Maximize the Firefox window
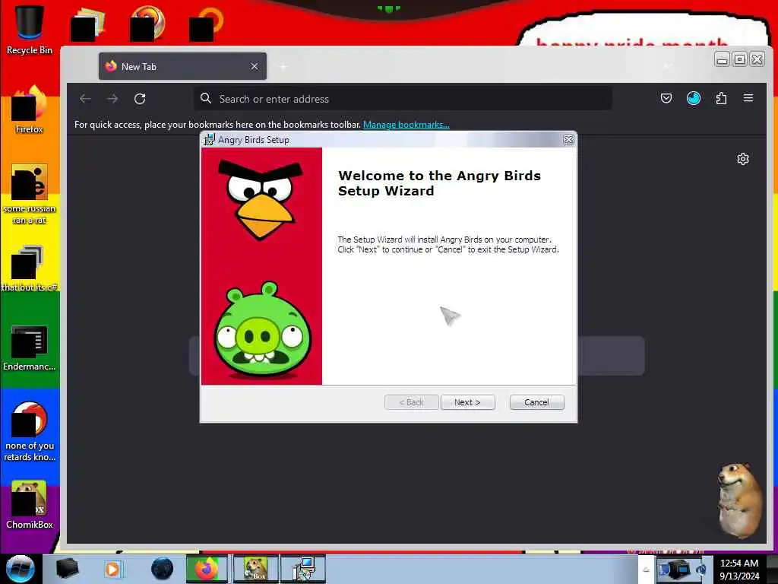 740,59
